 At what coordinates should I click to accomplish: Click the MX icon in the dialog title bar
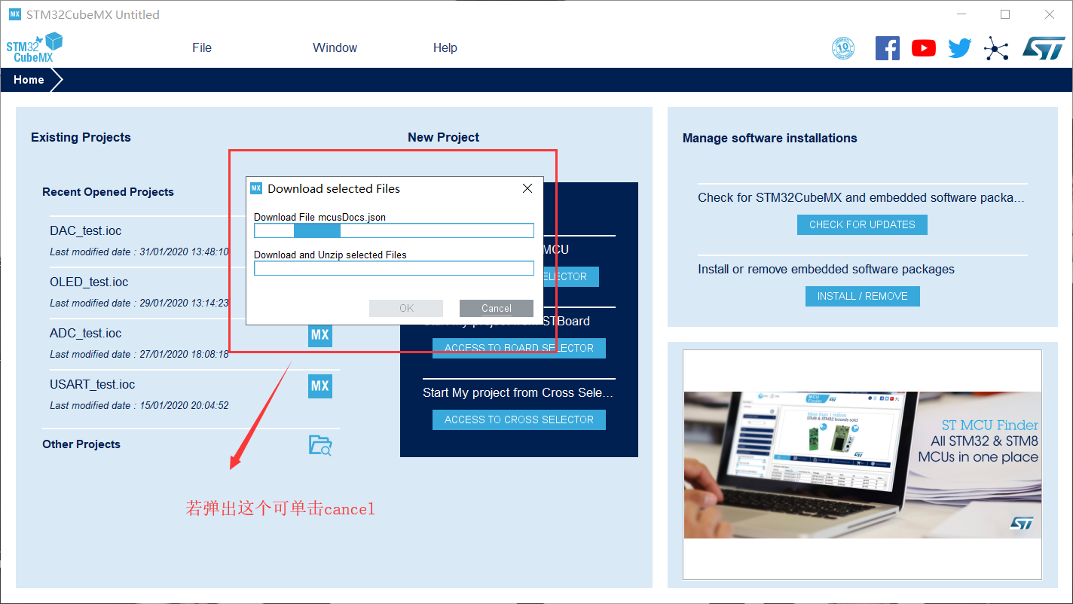(256, 188)
